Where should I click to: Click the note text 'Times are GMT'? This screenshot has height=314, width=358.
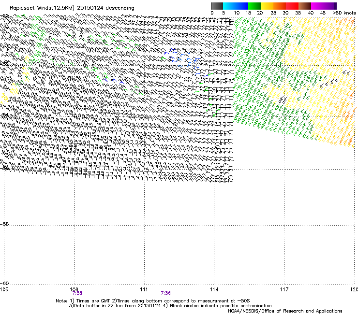pyautogui.click(x=93, y=301)
